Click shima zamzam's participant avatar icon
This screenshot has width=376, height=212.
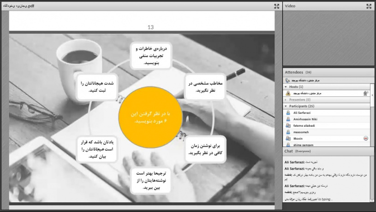tap(288, 145)
